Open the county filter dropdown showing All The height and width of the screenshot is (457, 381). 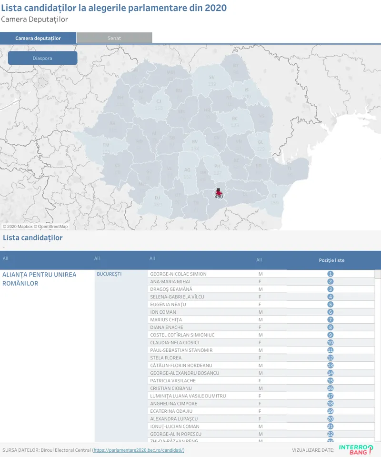click(x=97, y=259)
